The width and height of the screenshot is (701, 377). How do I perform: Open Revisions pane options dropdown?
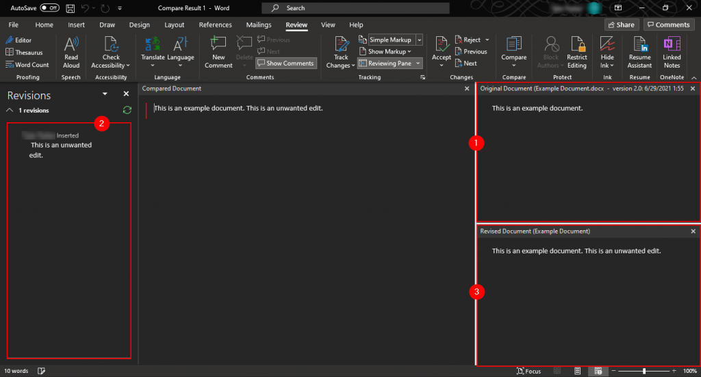pos(105,94)
